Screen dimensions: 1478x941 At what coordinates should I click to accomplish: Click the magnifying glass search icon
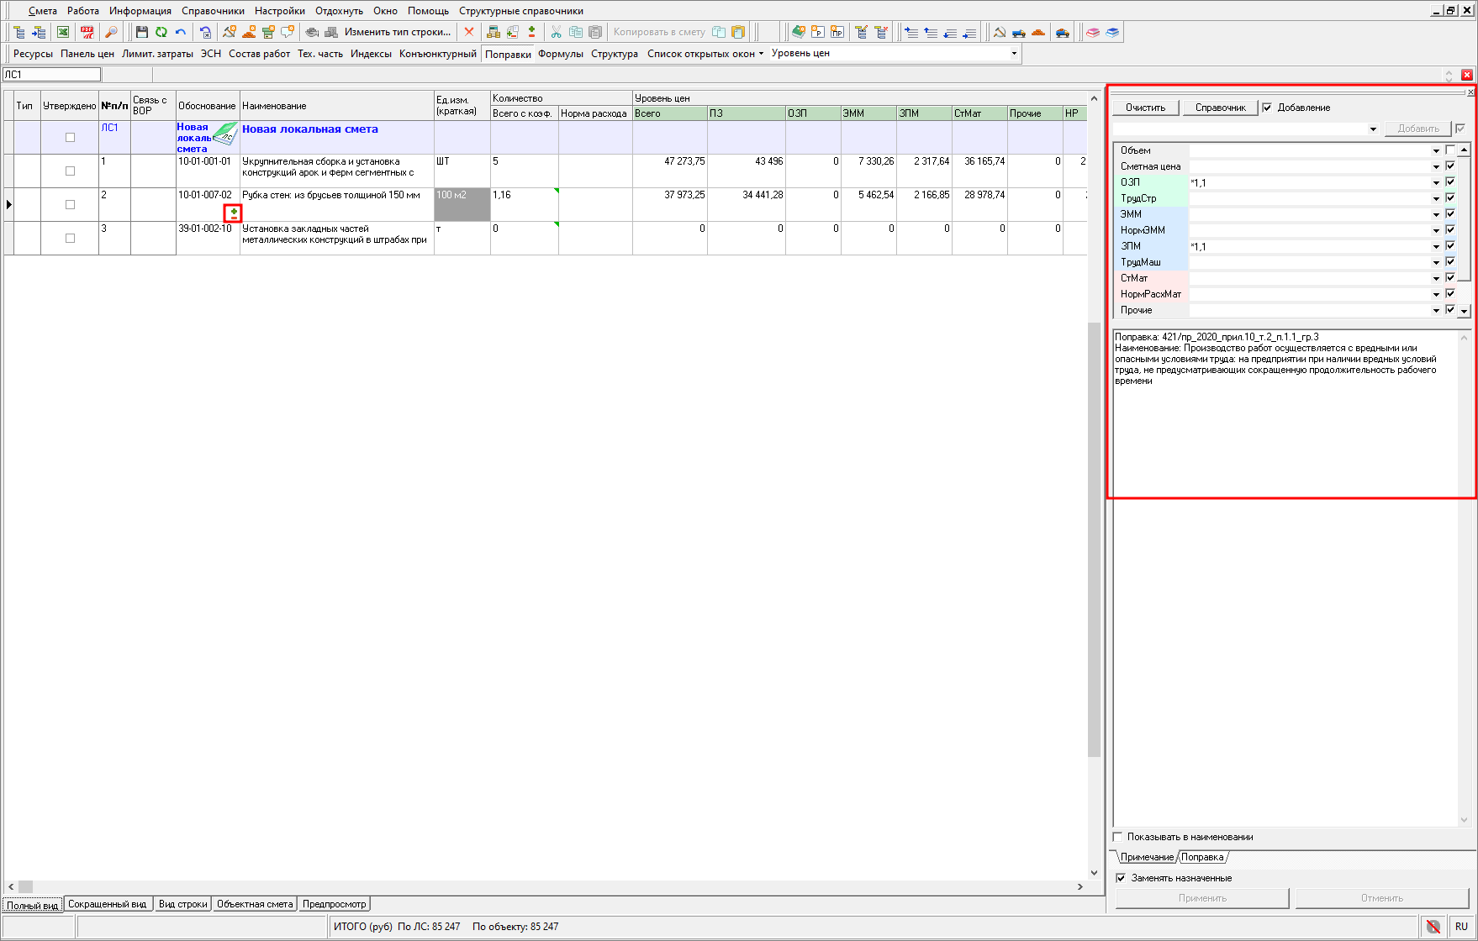click(x=111, y=32)
